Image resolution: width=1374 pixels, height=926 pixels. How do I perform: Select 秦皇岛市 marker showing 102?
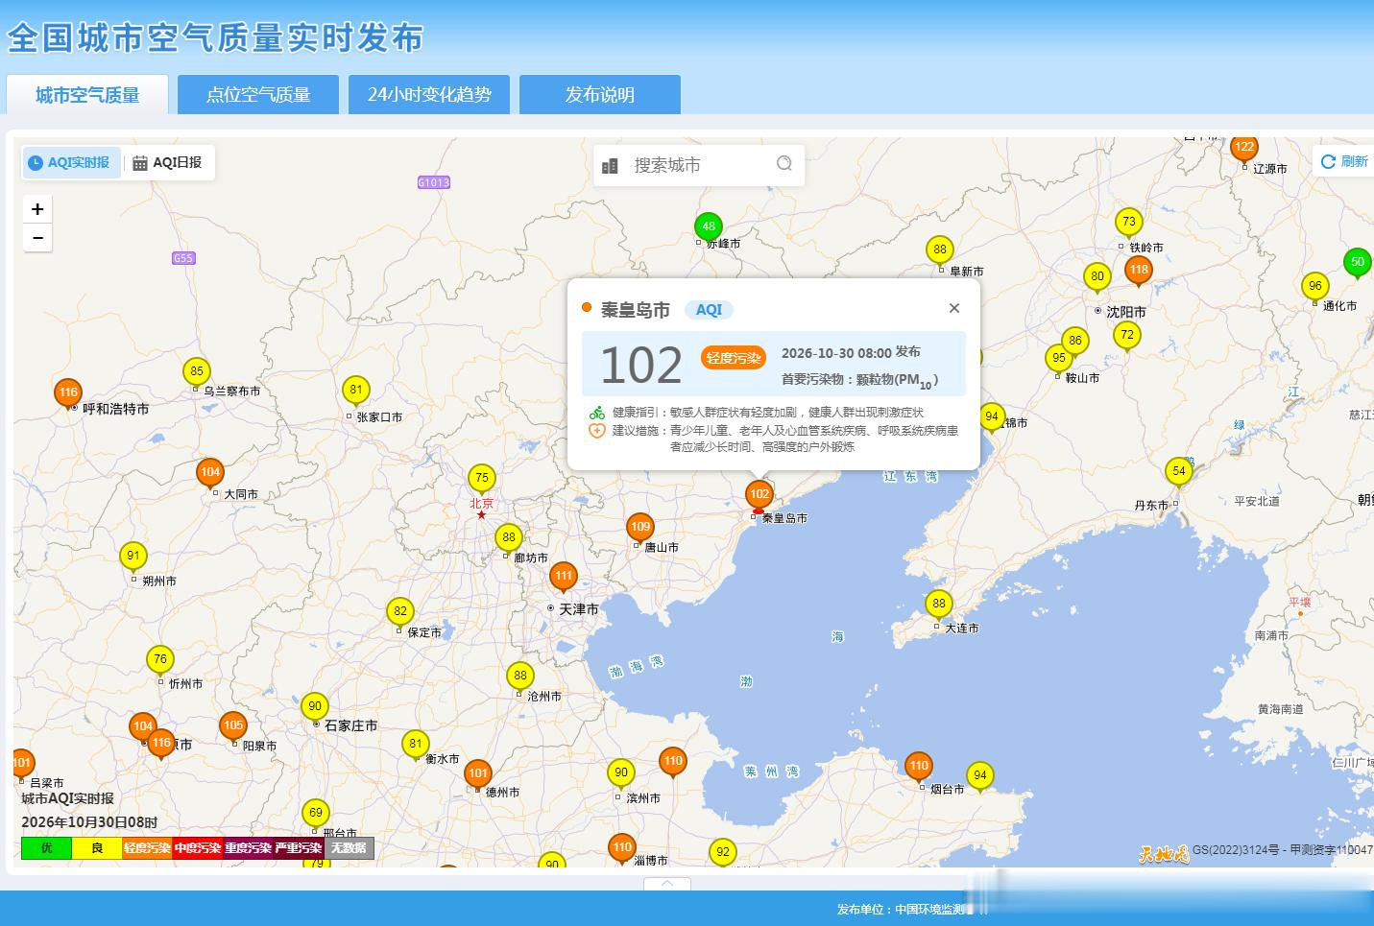(759, 495)
